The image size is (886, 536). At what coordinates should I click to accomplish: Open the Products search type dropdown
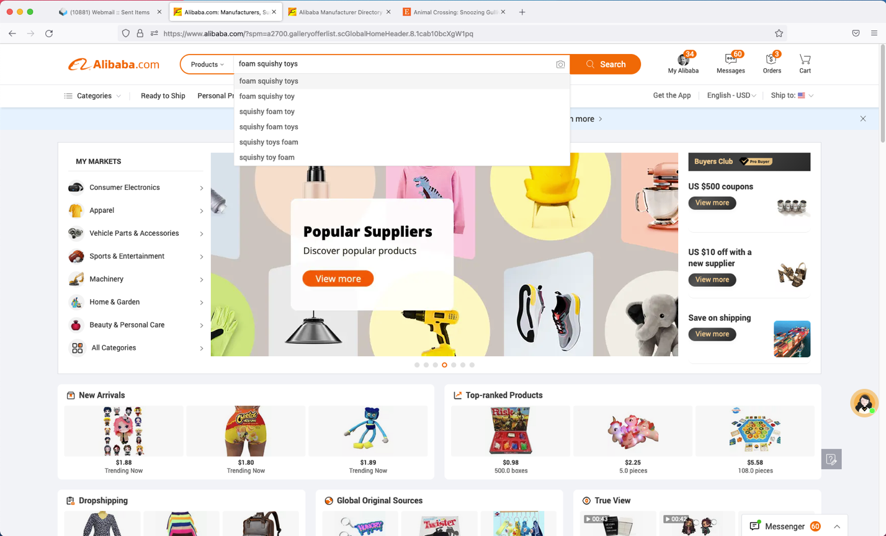pyautogui.click(x=207, y=65)
